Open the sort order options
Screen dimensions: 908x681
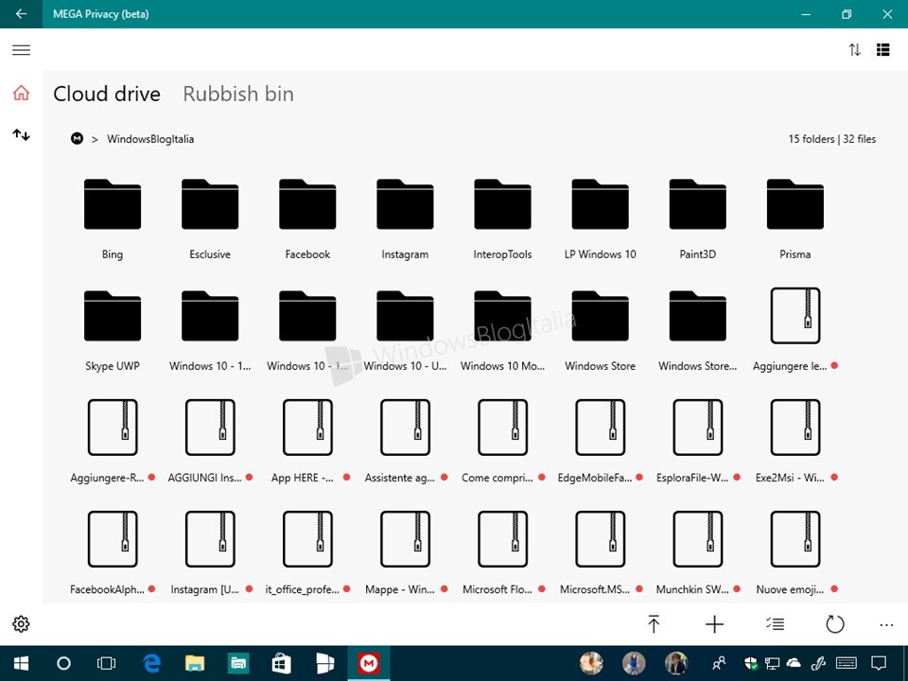point(855,50)
